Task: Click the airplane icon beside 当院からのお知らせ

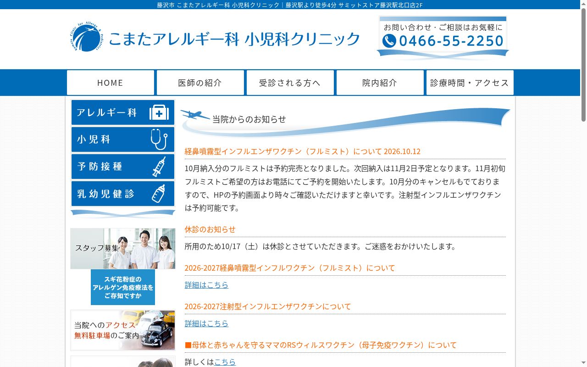Action: click(195, 115)
